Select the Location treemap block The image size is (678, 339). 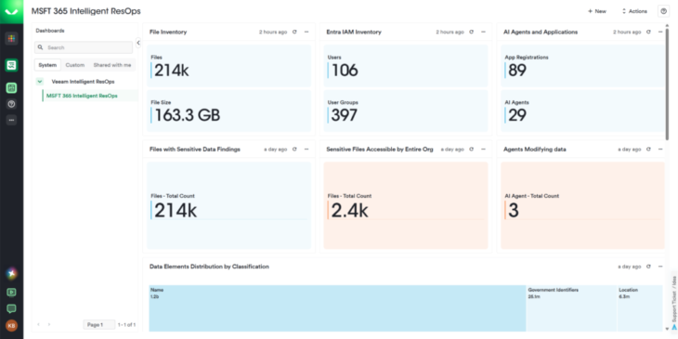[640, 307]
